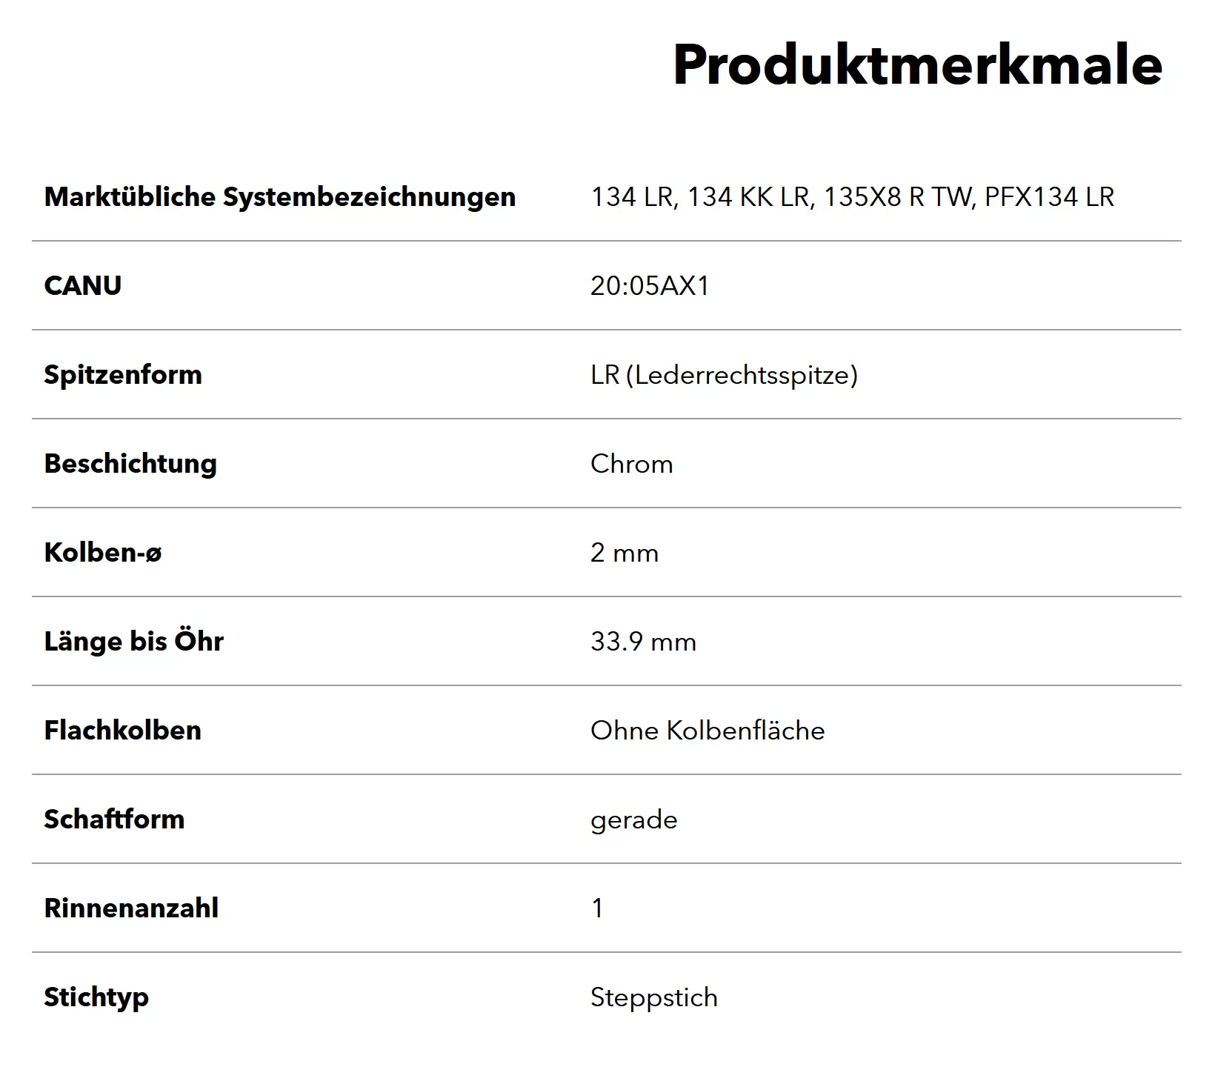Select the Länge bis Öhr label
Image resolution: width=1212 pixels, height=1067 pixels.
[134, 642]
